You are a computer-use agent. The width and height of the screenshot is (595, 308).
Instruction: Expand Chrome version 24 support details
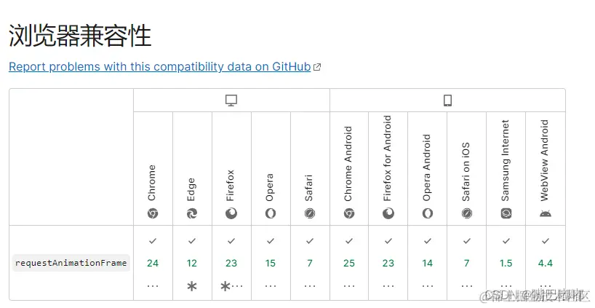pos(153,263)
